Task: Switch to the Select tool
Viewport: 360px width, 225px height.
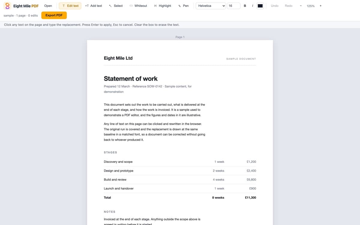Action: click(115, 6)
